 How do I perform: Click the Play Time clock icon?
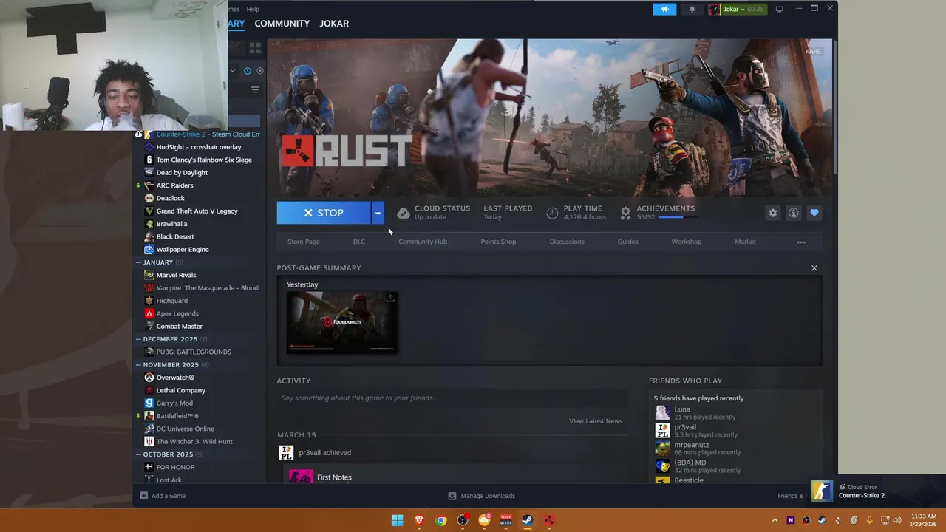[552, 213]
